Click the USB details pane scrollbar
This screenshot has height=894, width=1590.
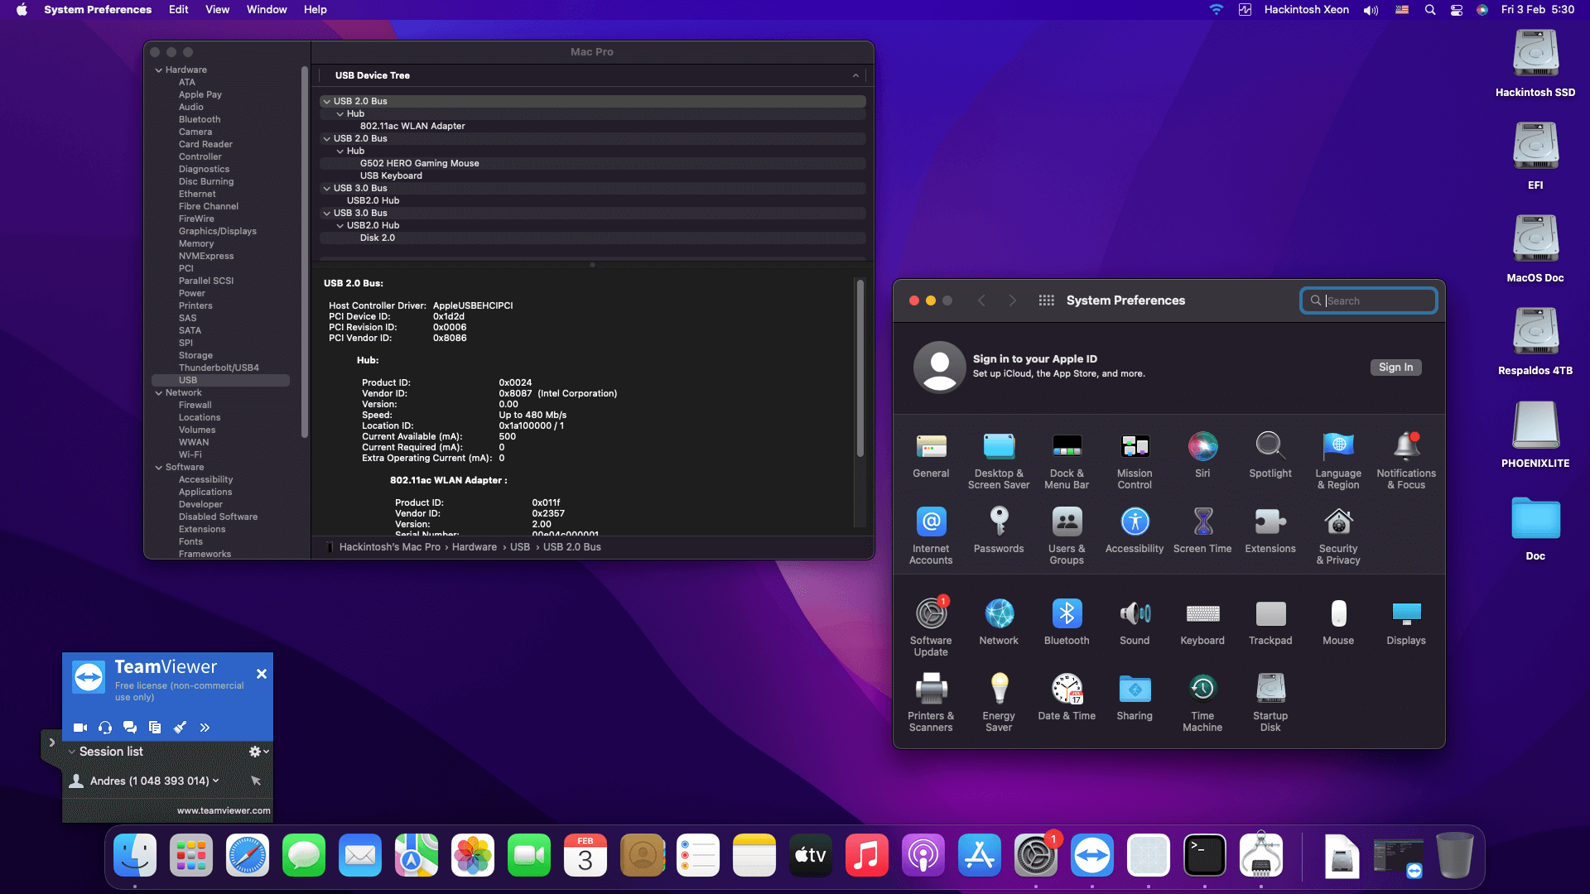(x=860, y=368)
